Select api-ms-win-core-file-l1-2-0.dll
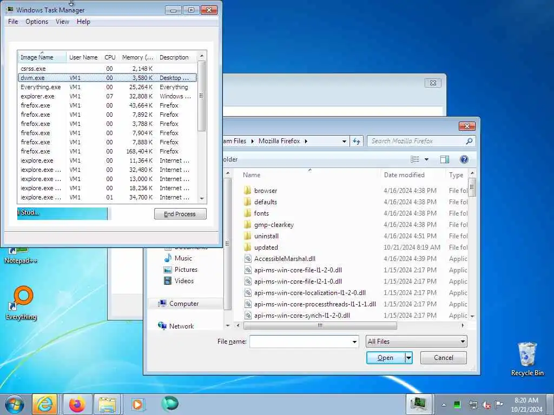 click(x=298, y=270)
